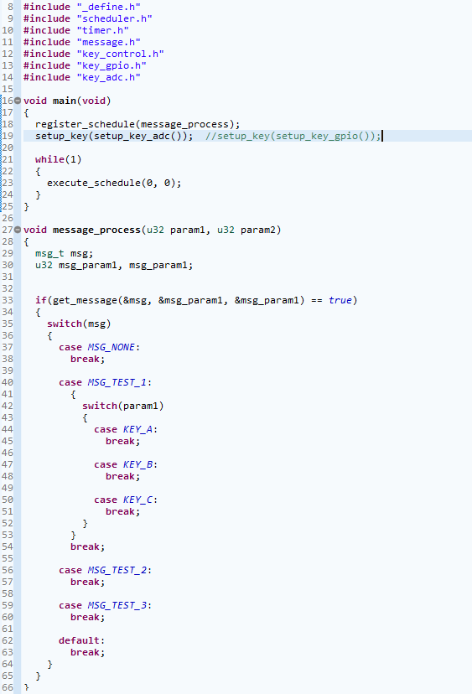Click setup_key_adc() call in line 19
This screenshot has height=694, width=472.
tap(140, 136)
